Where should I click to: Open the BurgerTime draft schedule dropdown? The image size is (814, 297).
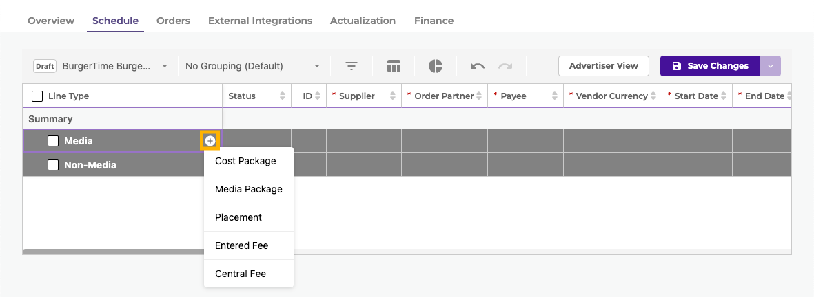(x=101, y=66)
